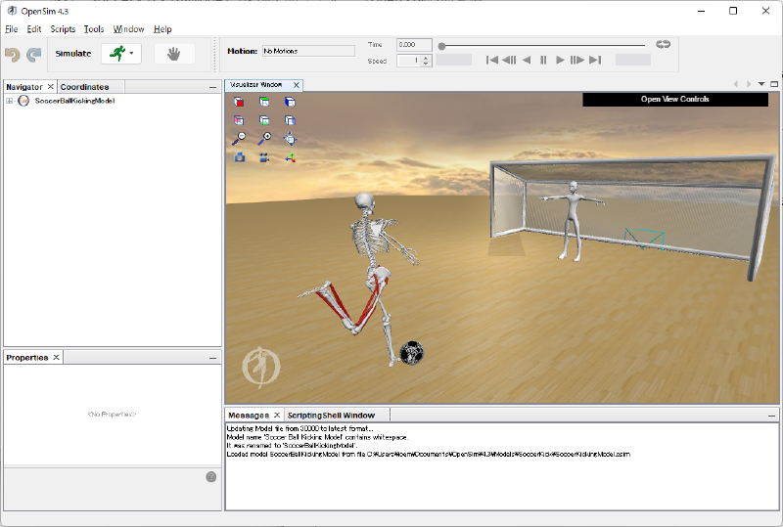Click the zoom out magnifier icon
Screen dimensions: 783x527
[x=240, y=139]
